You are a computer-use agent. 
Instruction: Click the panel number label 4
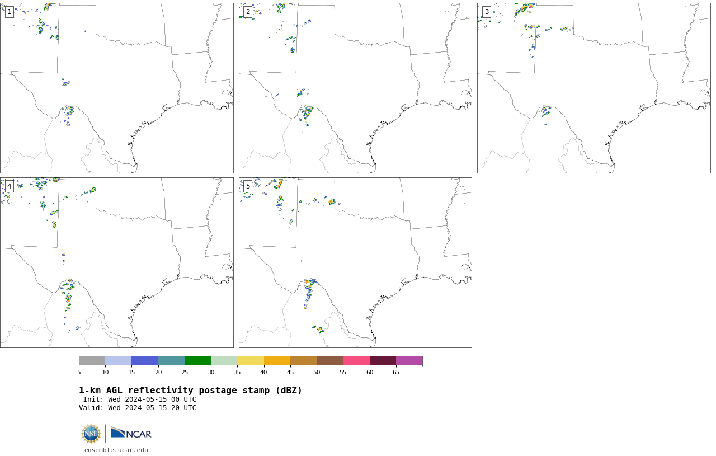(9, 186)
